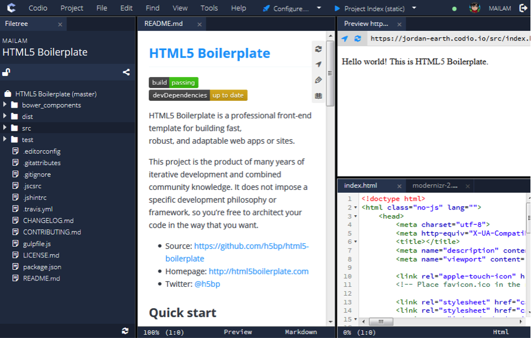This screenshot has width=531, height=338.
Task: Open the Project Index dropdown arrow
Action: [x=414, y=8]
